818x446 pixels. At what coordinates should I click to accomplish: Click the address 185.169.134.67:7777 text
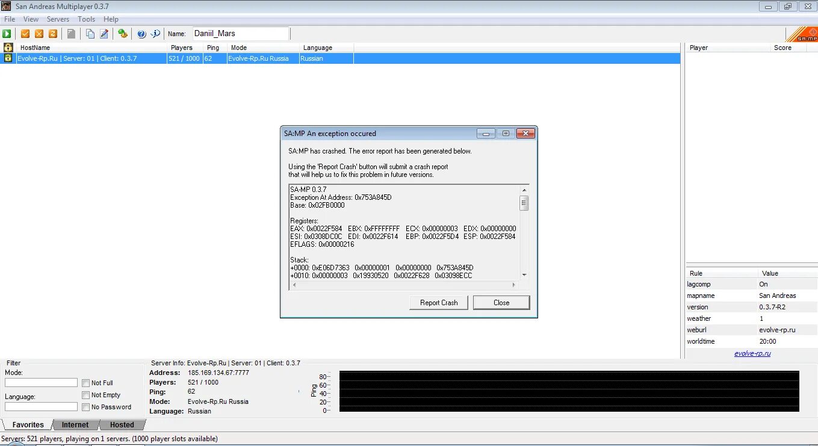click(x=218, y=373)
